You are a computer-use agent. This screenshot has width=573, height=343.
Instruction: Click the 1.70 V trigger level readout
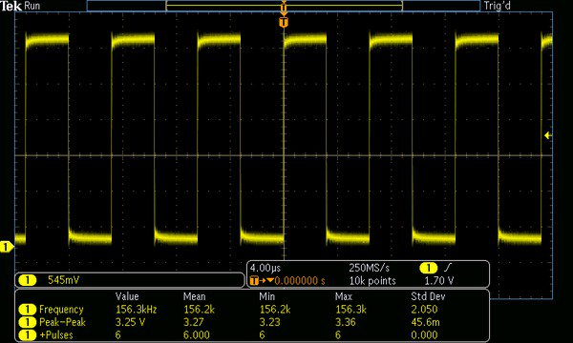[x=439, y=281]
